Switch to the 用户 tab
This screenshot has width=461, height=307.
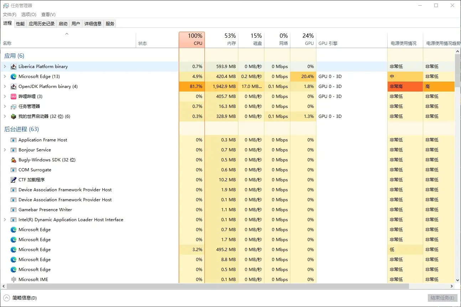click(x=76, y=24)
